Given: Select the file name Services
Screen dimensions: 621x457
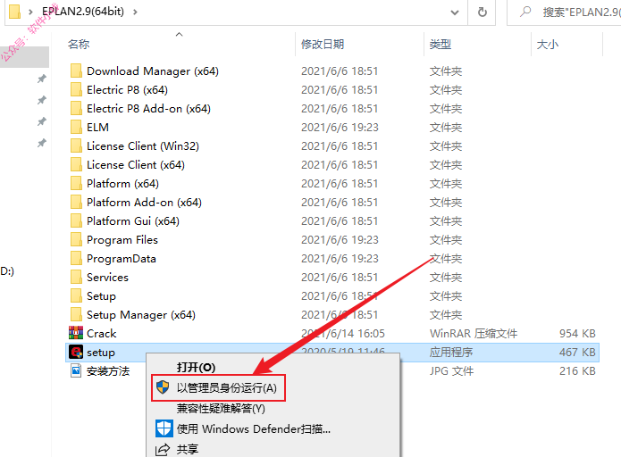Looking at the screenshot, I should [107, 278].
